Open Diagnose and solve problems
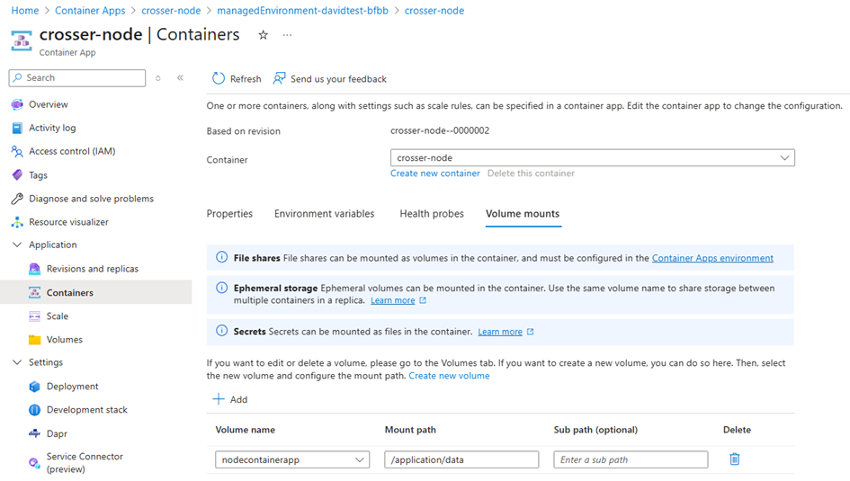850x481 pixels. click(91, 199)
